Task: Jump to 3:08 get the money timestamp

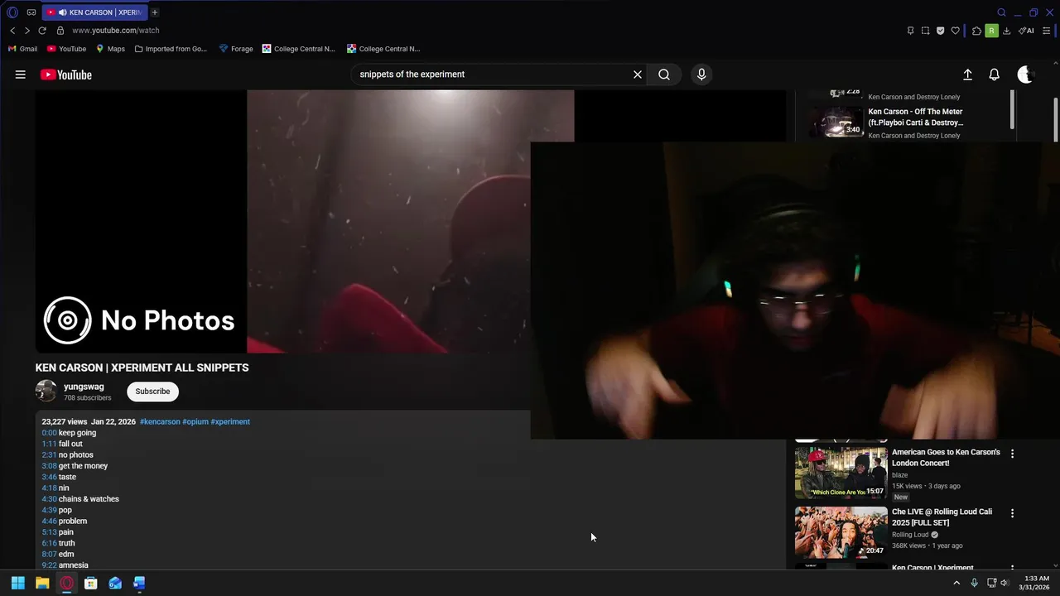Action: tap(50, 466)
